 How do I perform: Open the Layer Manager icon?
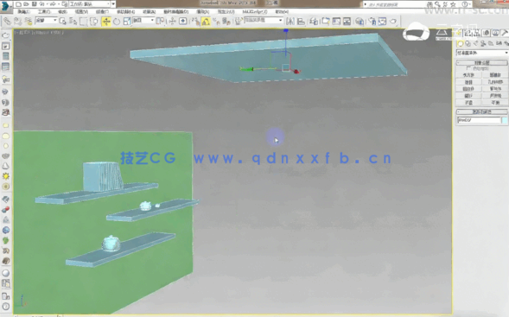point(314,22)
